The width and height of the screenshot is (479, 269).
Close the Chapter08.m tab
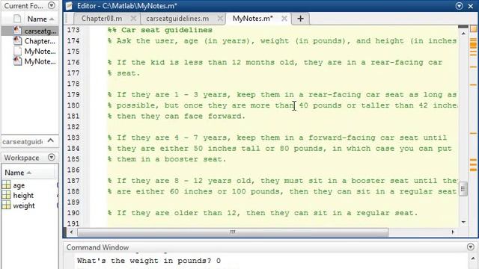click(x=133, y=19)
